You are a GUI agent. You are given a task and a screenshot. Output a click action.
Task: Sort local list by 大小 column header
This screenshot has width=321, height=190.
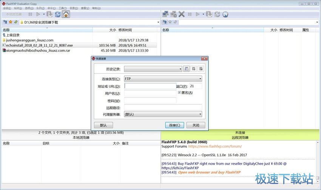[x=105, y=30]
